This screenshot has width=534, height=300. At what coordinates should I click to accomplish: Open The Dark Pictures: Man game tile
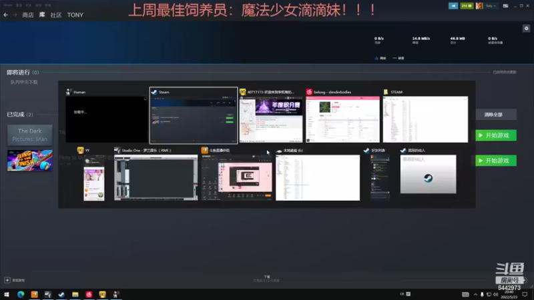30,135
